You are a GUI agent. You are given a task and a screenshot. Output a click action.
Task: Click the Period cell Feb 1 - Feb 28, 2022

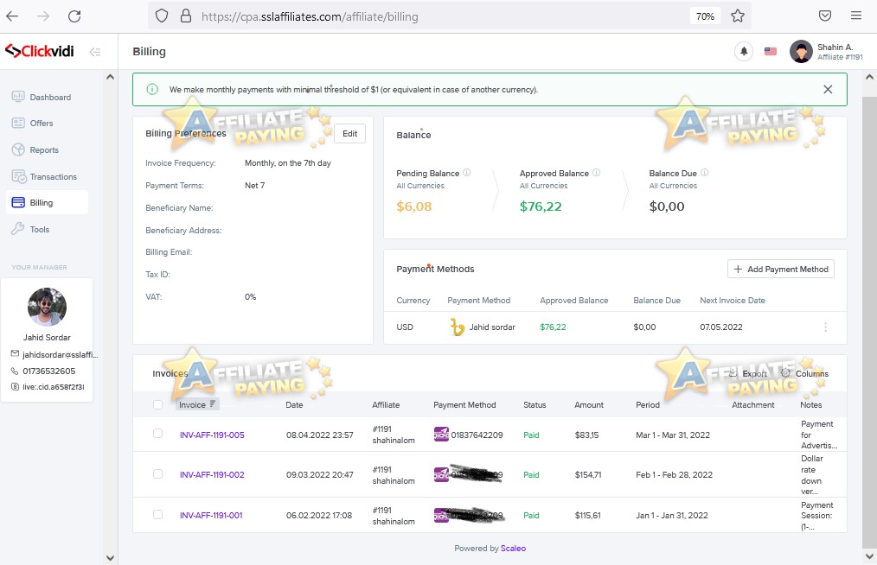coord(674,475)
